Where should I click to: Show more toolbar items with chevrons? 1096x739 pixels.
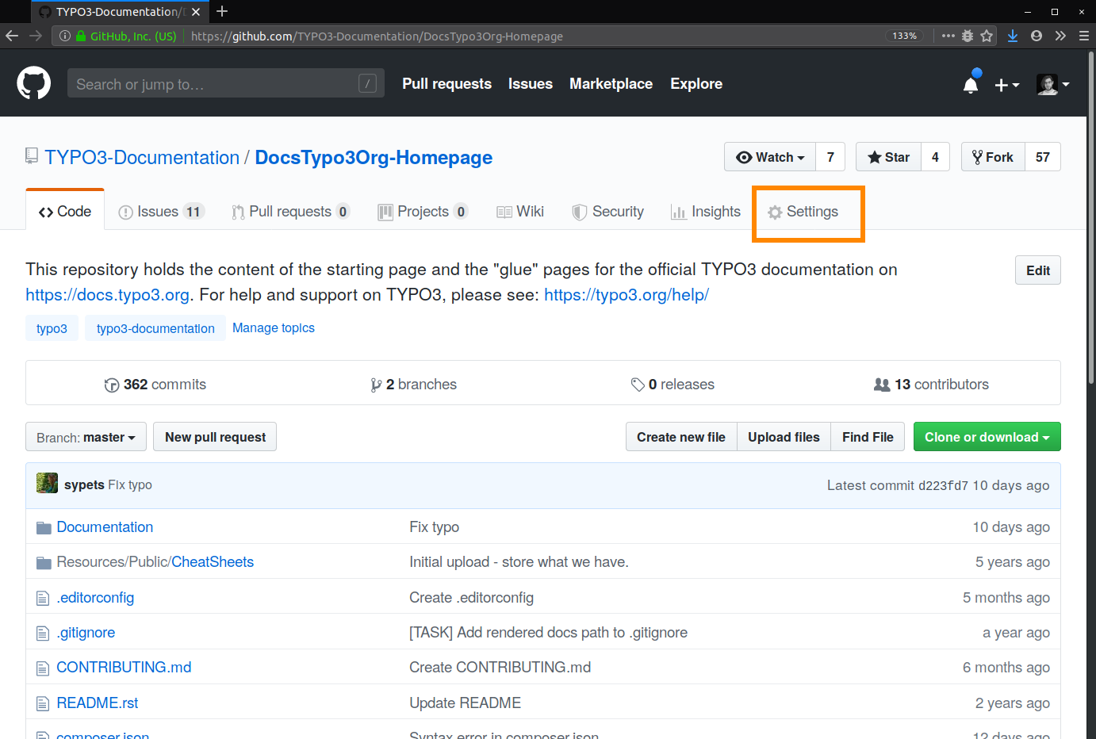pos(1060,36)
